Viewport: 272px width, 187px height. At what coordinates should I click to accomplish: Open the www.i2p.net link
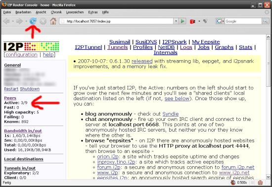tap(234, 173)
